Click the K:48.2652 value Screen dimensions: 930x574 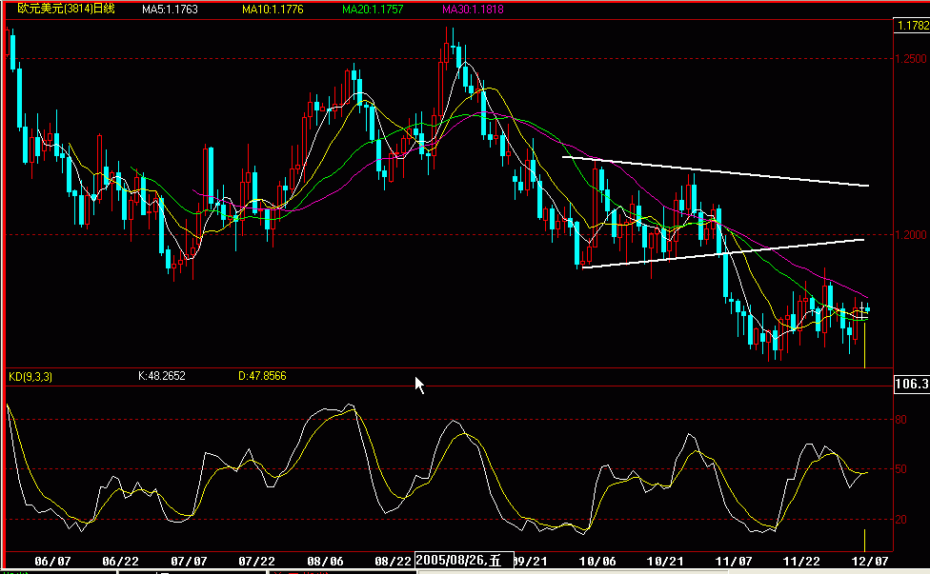[x=161, y=376]
